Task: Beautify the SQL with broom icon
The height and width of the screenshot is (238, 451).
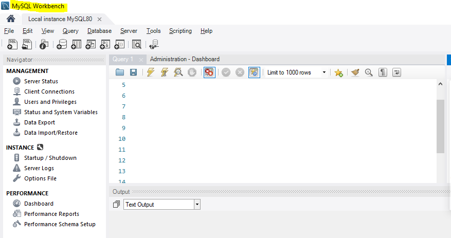Action: (355, 72)
